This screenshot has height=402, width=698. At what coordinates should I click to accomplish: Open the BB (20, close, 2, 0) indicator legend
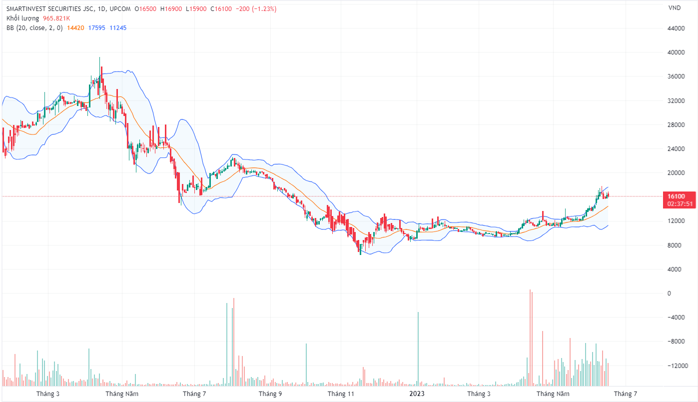pyautogui.click(x=34, y=28)
